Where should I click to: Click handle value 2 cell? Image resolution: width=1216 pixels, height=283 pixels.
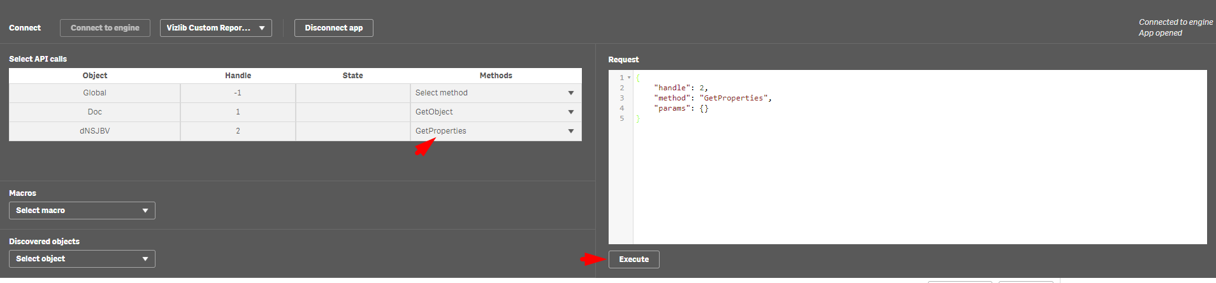[238, 131]
